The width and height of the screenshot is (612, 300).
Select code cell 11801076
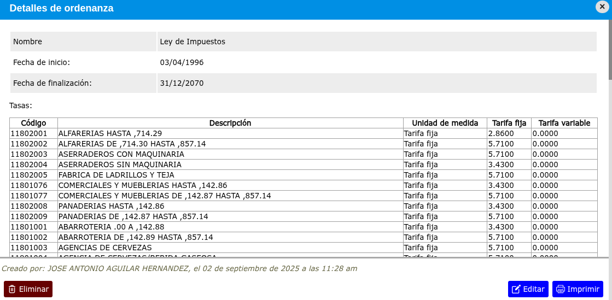[33, 185]
